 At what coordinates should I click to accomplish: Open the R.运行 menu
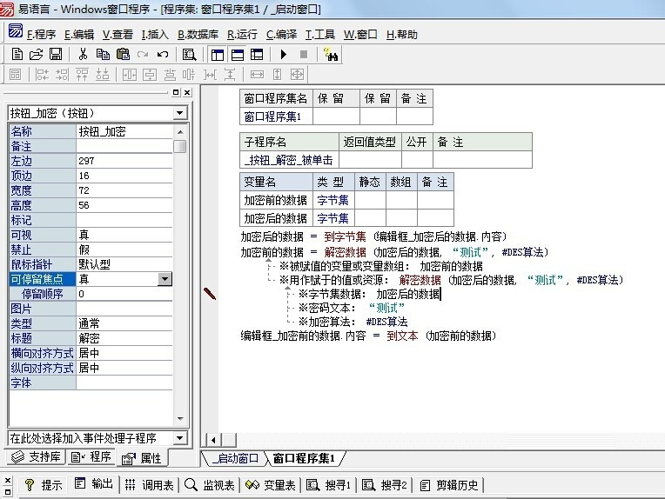pyautogui.click(x=242, y=34)
